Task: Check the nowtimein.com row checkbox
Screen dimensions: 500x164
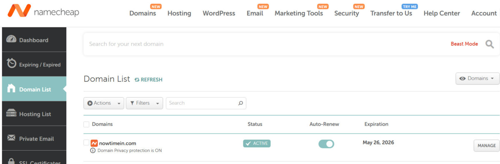Action: [86, 143]
